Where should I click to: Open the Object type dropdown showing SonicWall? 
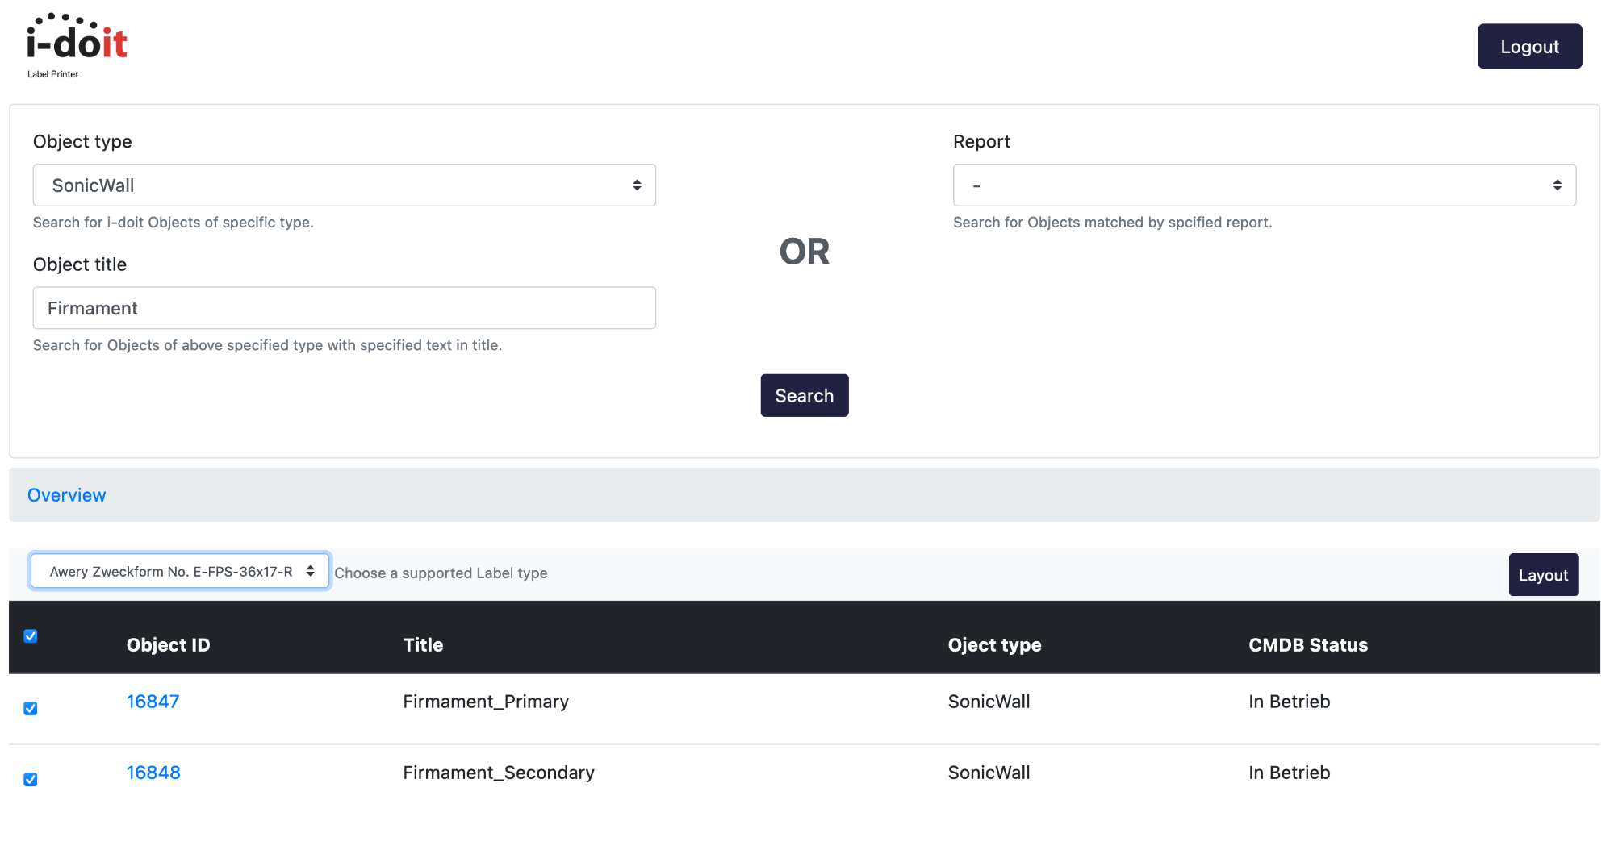pos(345,185)
